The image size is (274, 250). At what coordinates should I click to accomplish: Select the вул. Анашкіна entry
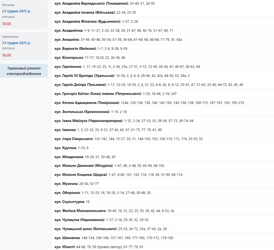point(67,40)
